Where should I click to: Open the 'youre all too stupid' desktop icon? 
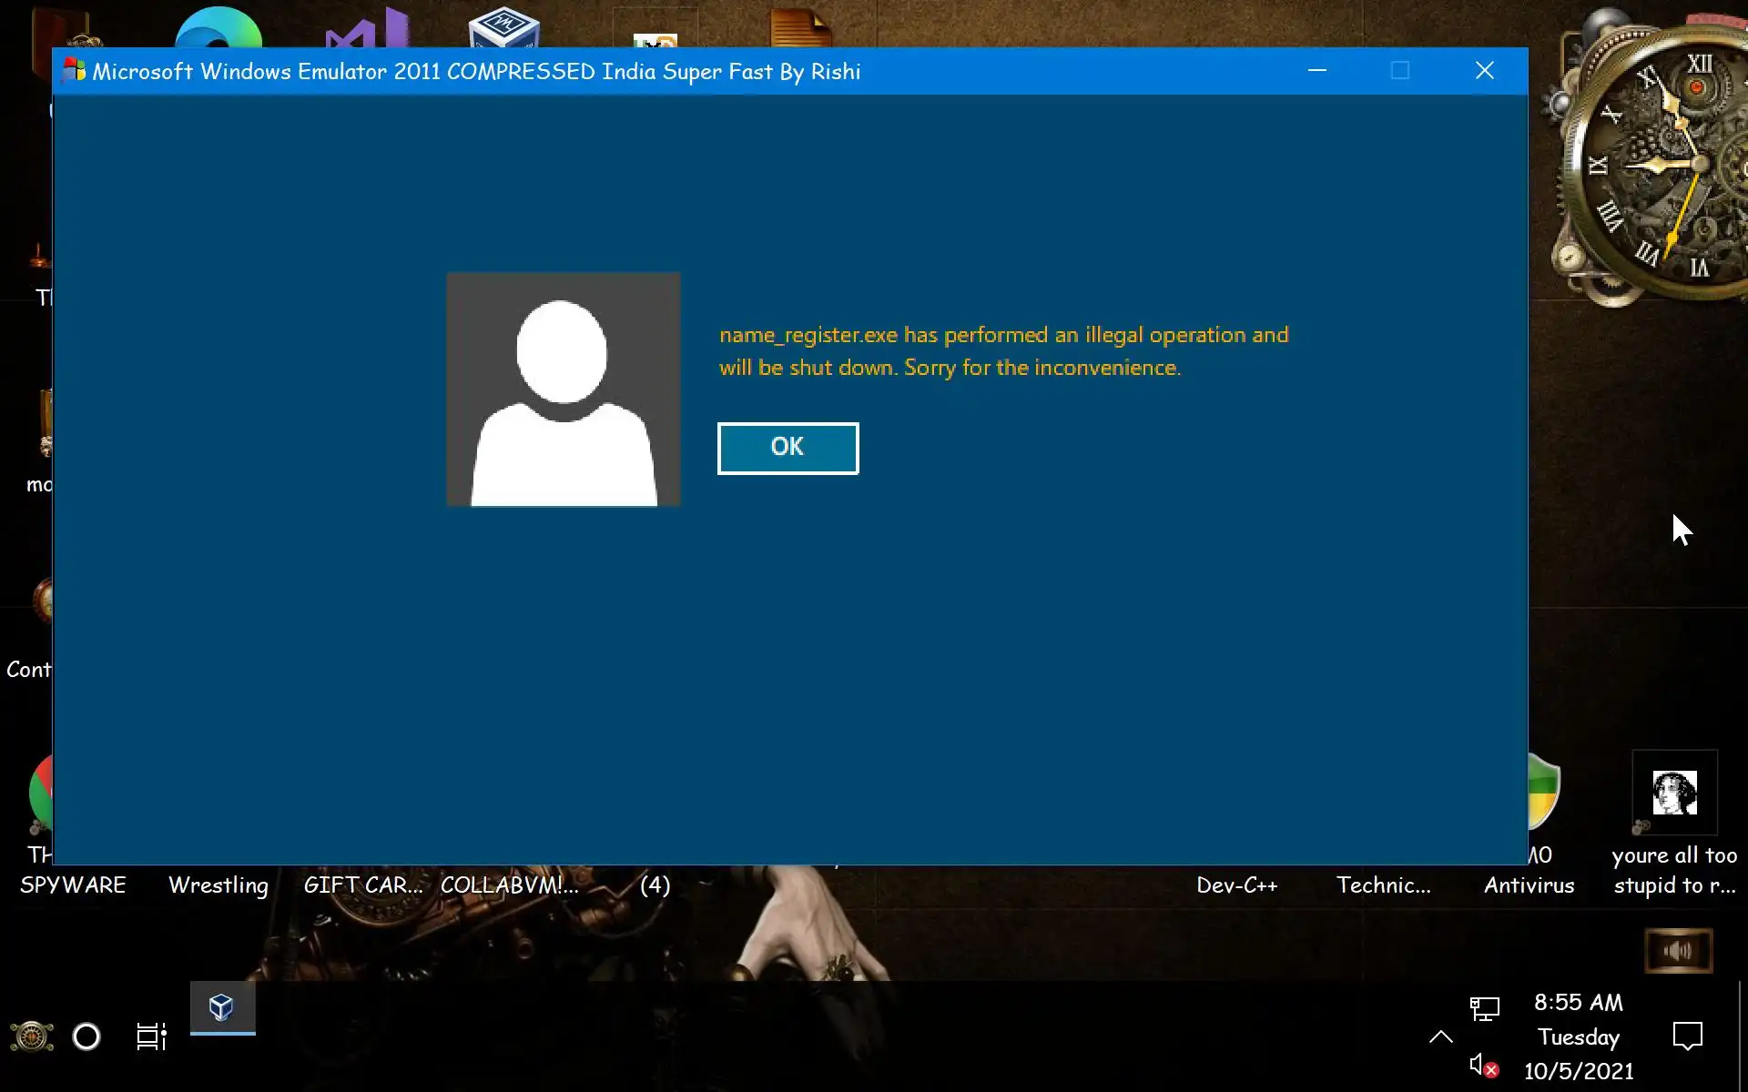[1673, 794]
